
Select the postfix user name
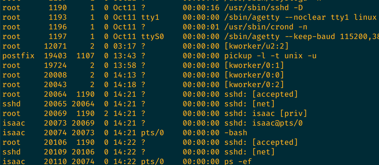point(19,56)
